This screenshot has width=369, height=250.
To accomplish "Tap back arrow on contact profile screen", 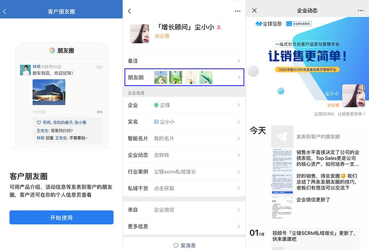I will tap(130, 11).
